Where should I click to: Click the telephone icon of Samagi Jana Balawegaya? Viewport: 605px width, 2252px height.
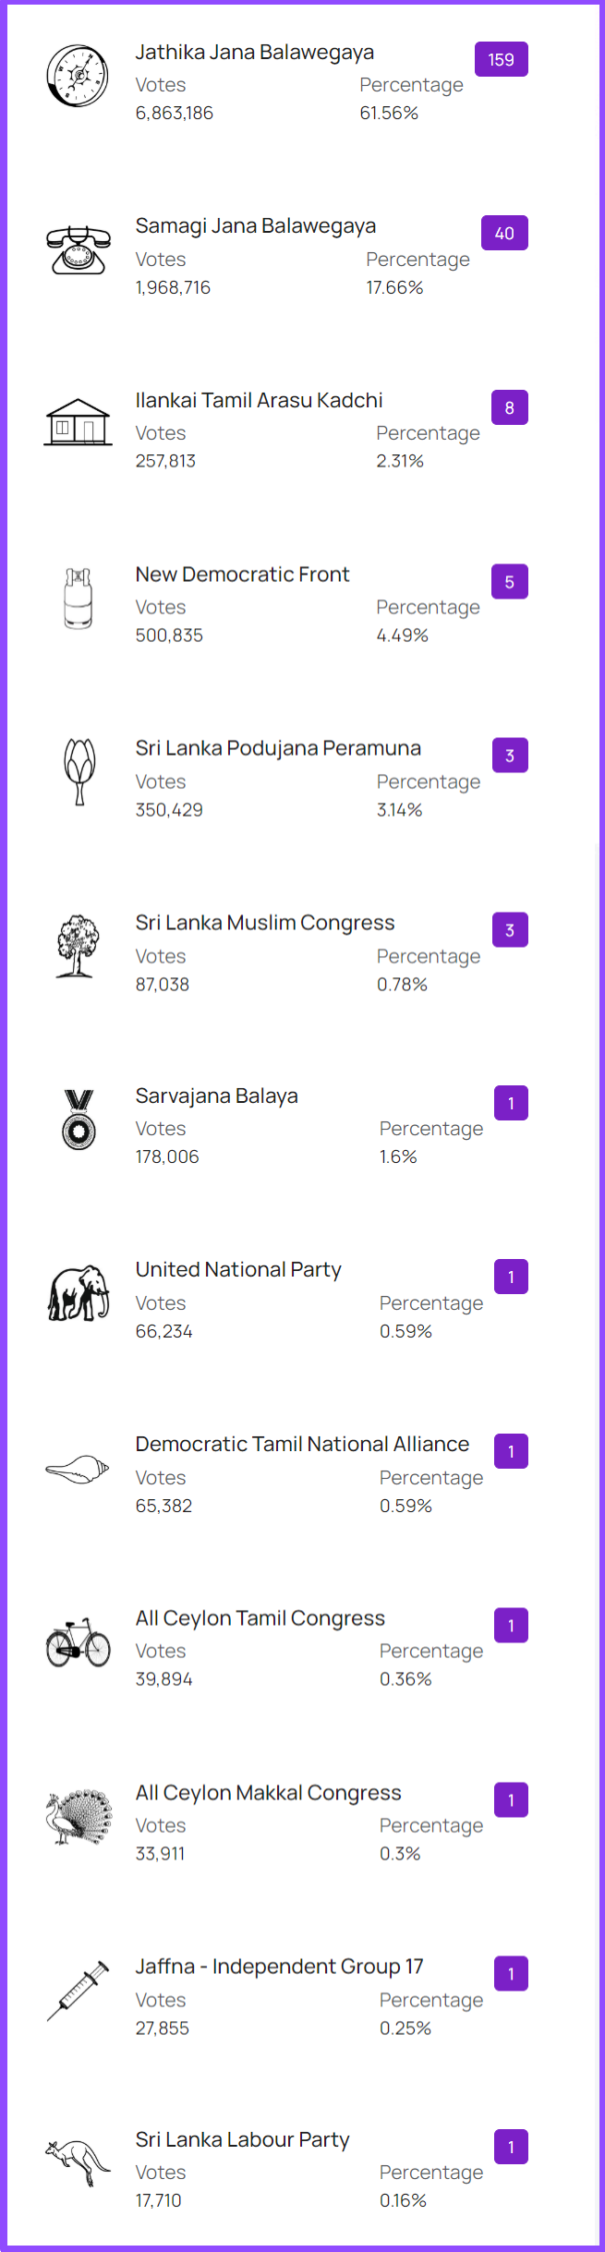(78, 250)
